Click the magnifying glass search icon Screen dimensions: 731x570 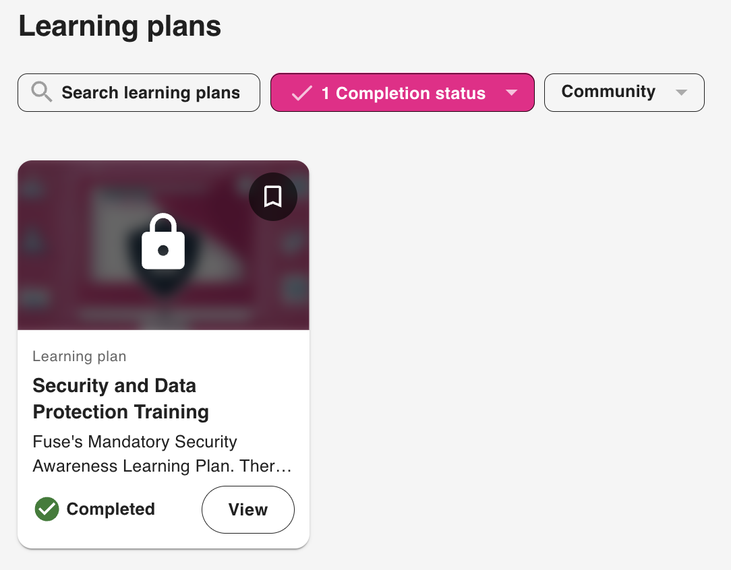[42, 92]
